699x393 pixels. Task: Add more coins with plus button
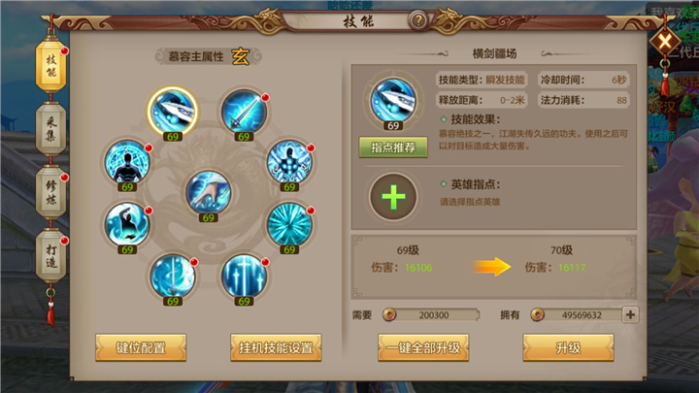point(630,315)
